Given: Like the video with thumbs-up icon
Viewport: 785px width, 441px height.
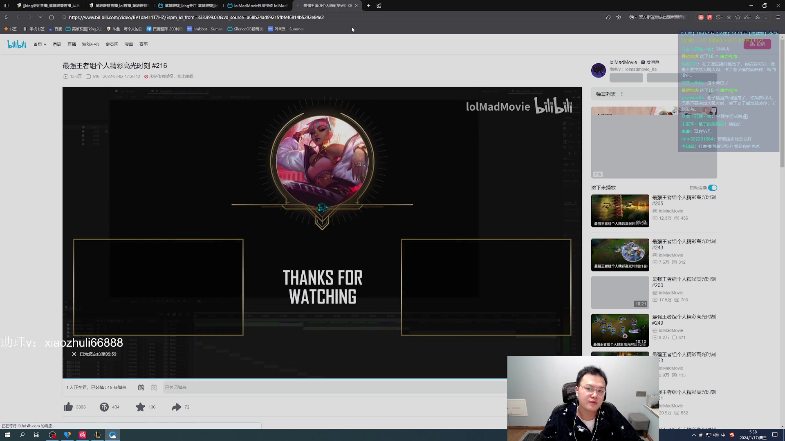Looking at the screenshot, I should (68, 407).
